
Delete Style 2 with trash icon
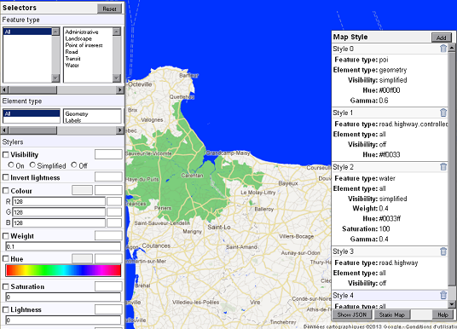pyautogui.click(x=443, y=167)
